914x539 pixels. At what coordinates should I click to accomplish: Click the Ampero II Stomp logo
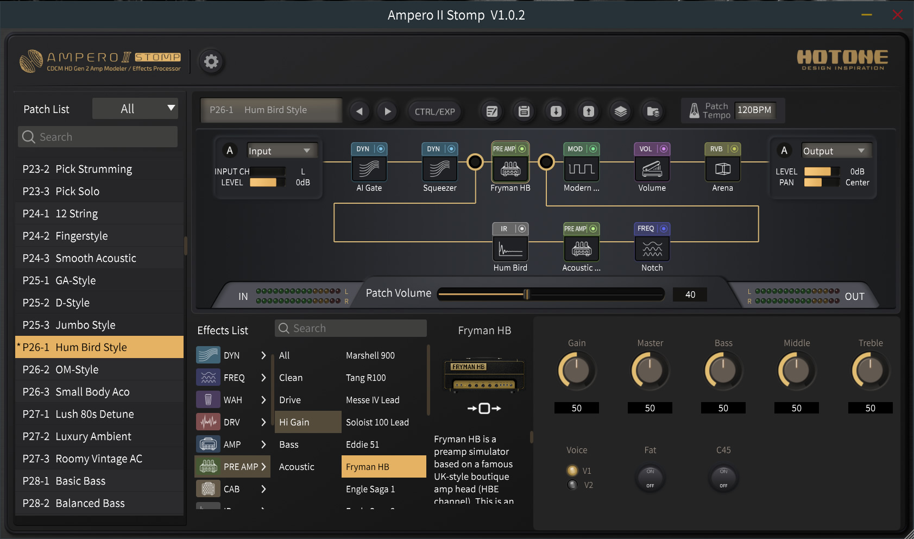pyautogui.click(x=100, y=61)
